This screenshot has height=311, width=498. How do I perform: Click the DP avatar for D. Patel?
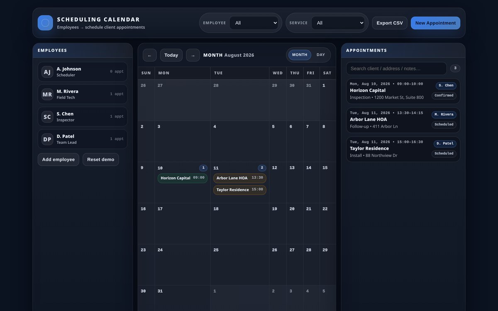pos(47,139)
